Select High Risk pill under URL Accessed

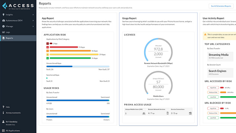[x=213, y=88]
